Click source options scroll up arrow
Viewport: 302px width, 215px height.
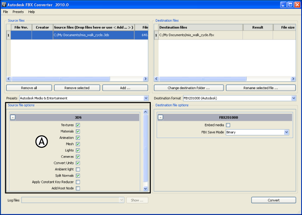point(145,112)
